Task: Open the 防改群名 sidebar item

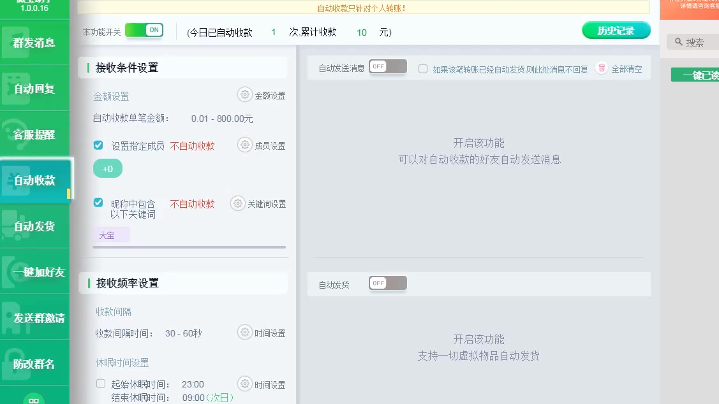Action: pyautogui.click(x=35, y=364)
